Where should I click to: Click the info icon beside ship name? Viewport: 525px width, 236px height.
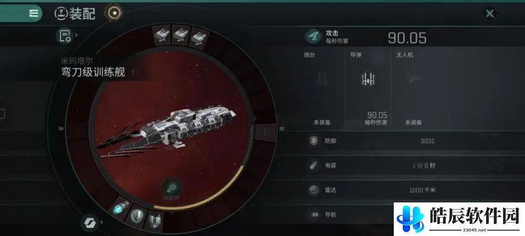pyautogui.click(x=133, y=72)
